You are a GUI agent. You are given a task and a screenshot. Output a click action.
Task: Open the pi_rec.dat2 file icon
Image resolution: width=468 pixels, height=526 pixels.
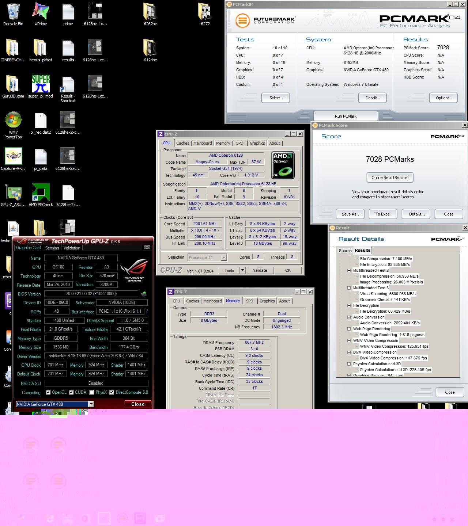pyautogui.click(x=41, y=123)
